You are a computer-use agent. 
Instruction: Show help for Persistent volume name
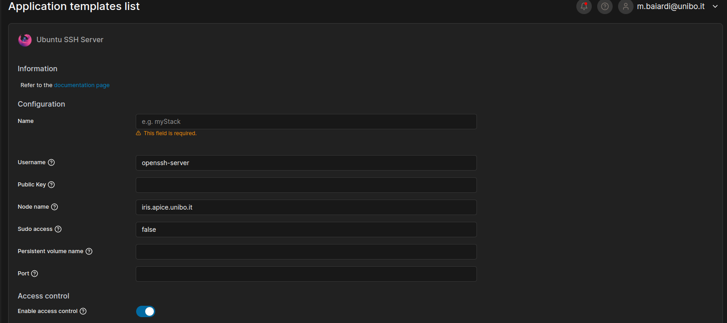tap(89, 251)
